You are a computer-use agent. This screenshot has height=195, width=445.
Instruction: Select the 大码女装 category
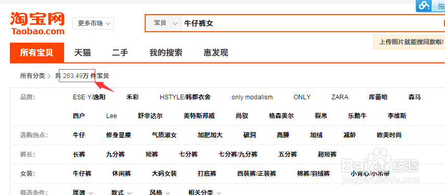[x=164, y=174]
